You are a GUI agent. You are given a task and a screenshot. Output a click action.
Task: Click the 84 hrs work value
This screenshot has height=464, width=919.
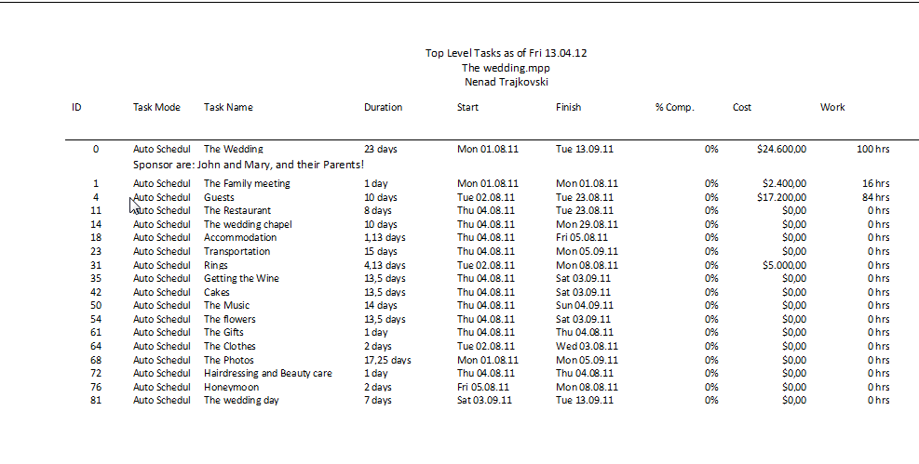click(875, 197)
